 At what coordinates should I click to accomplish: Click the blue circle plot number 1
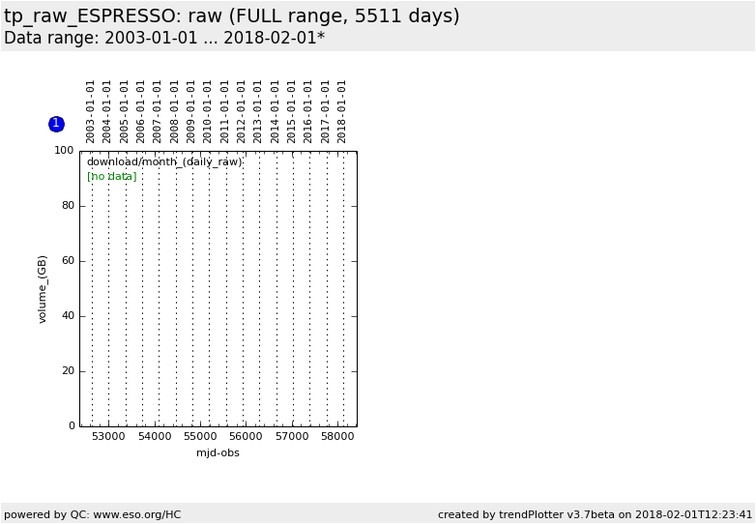[56, 124]
